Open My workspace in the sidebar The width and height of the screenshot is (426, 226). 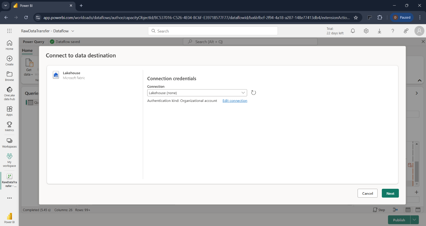[9, 160]
